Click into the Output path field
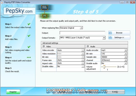The width and height of the screenshot is (136, 96). click(82, 33)
